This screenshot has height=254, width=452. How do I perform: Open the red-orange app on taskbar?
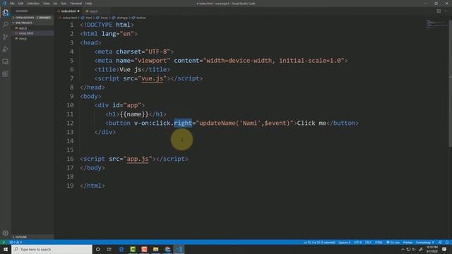(x=144, y=249)
